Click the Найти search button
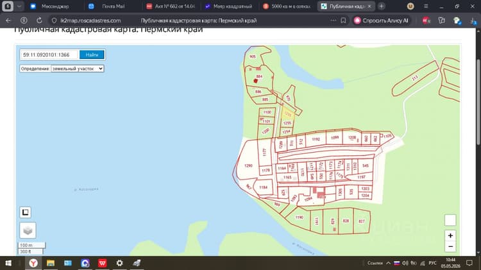481x270 pixels. (92, 55)
